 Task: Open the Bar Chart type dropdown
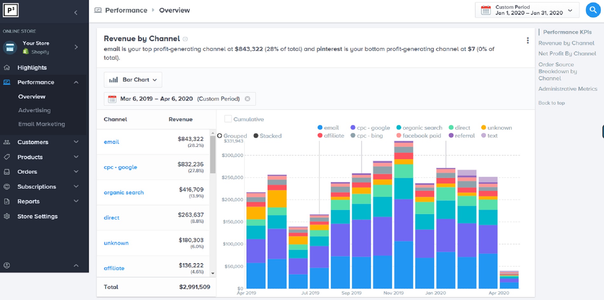click(133, 80)
